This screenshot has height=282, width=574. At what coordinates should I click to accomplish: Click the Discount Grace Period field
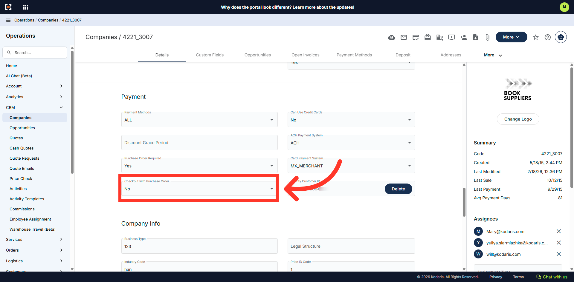[199, 143]
